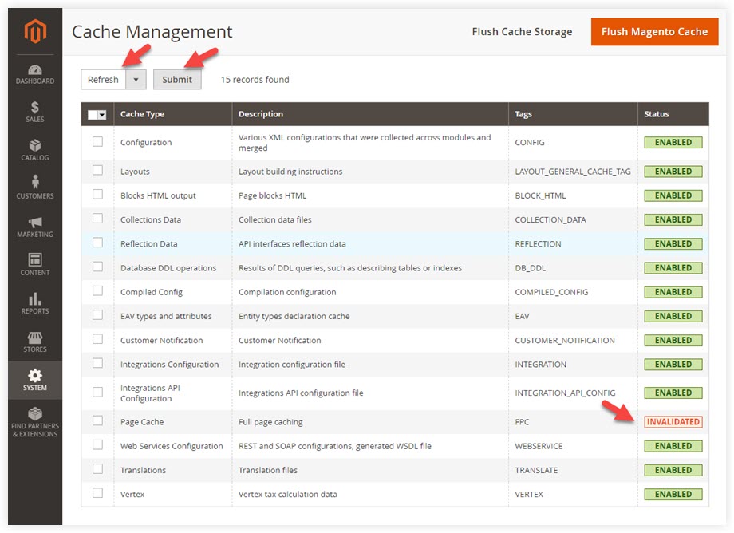Screen dimensions: 734x533
Task: Tick the Collections Data checkbox
Action: click(98, 219)
